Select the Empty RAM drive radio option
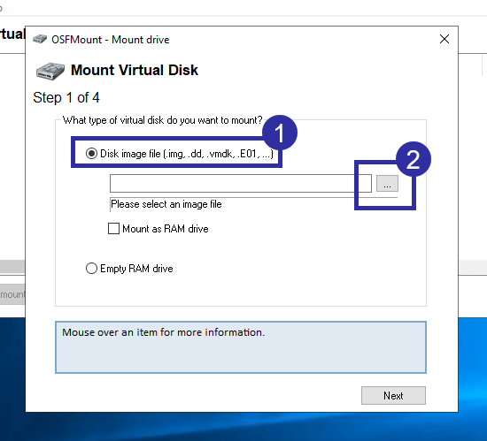Viewport: 487px width, 441px height. click(x=91, y=269)
